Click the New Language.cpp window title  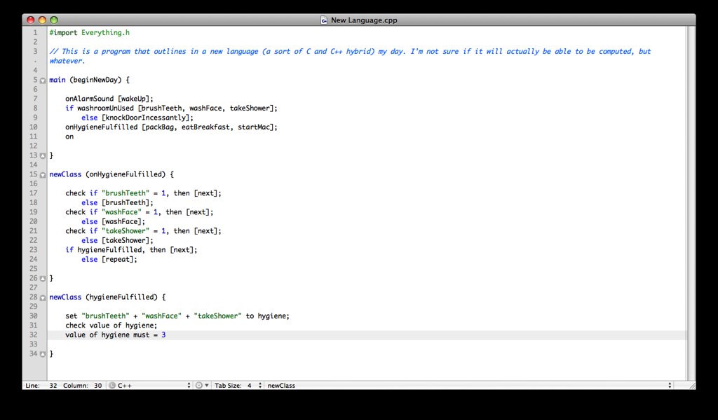pos(364,20)
